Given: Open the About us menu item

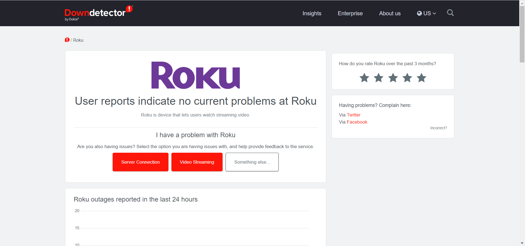Looking at the screenshot, I should click(x=390, y=13).
